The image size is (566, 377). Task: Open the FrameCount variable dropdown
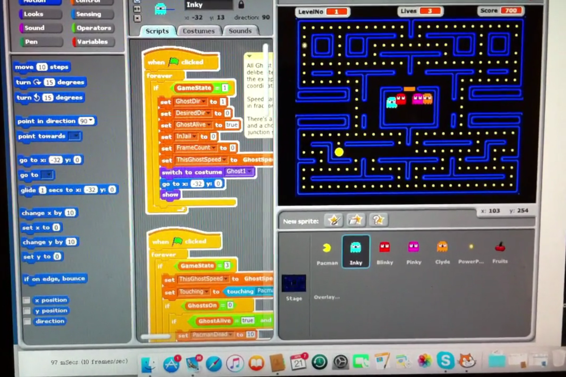point(213,148)
